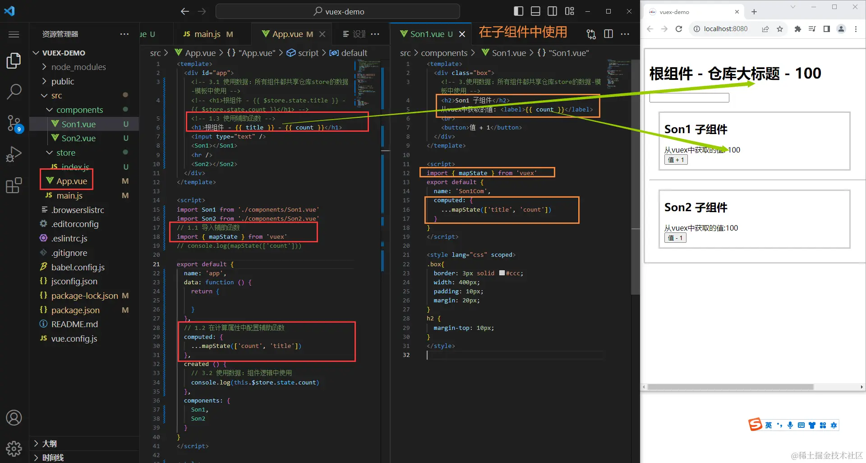This screenshot has width=866, height=463.
Task: Click the #ccc color swatch in Son1.vue
Action: [x=502, y=273]
